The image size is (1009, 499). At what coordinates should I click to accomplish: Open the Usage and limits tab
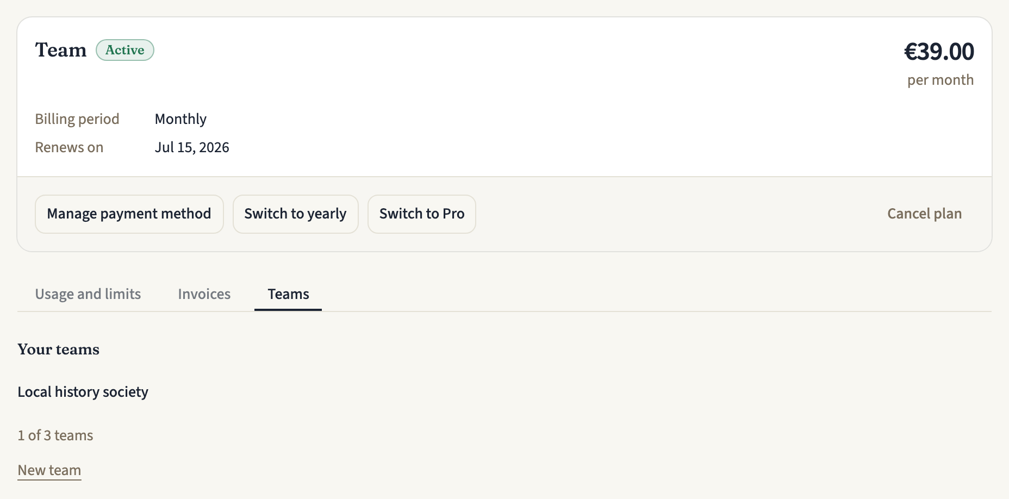88,294
